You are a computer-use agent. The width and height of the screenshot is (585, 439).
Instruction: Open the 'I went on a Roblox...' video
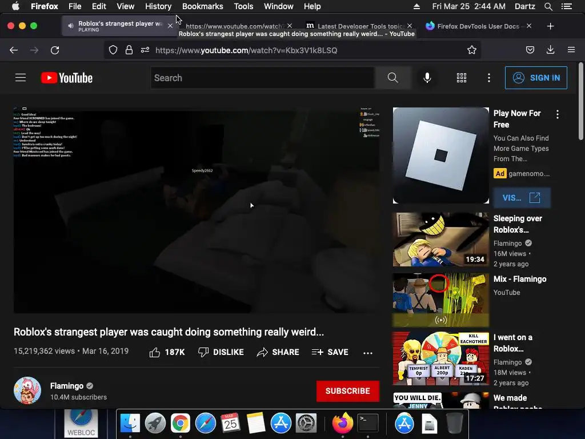pyautogui.click(x=440, y=358)
